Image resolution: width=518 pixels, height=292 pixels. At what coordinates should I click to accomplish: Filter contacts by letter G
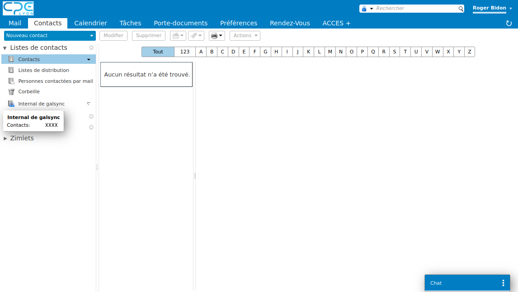pyautogui.click(x=265, y=52)
